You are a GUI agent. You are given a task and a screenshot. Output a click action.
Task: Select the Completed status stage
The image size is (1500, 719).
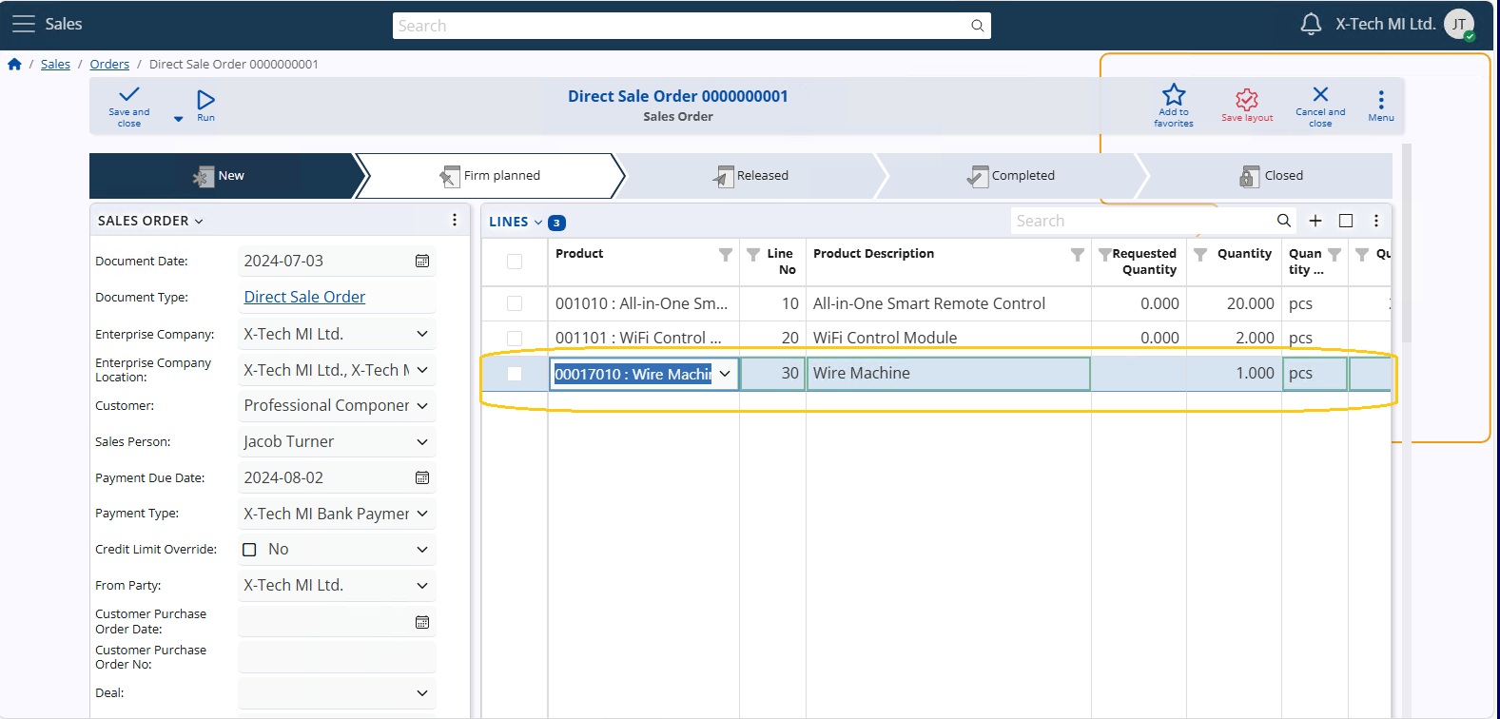point(1011,176)
